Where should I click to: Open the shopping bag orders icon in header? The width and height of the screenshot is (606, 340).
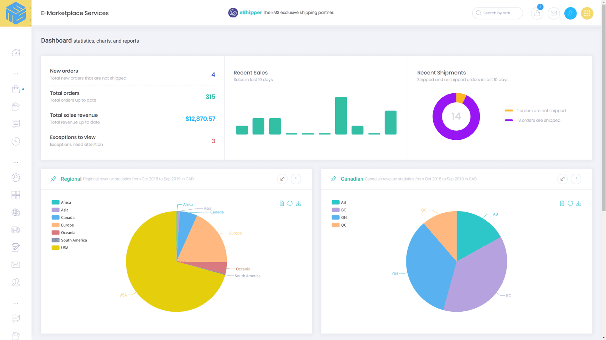coord(537,13)
